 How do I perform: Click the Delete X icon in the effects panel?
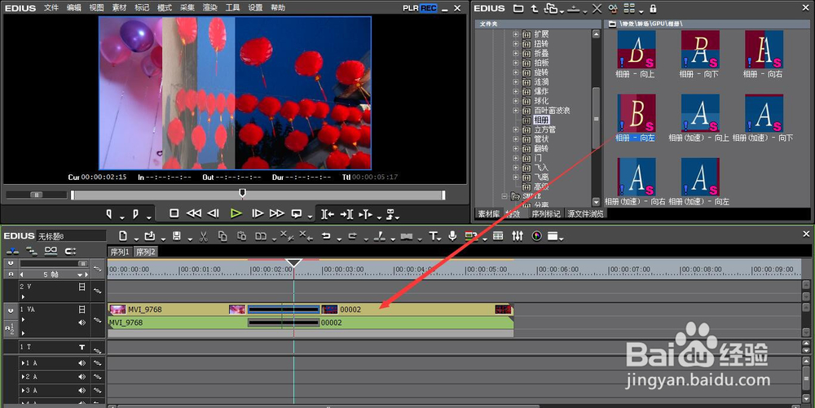597,8
